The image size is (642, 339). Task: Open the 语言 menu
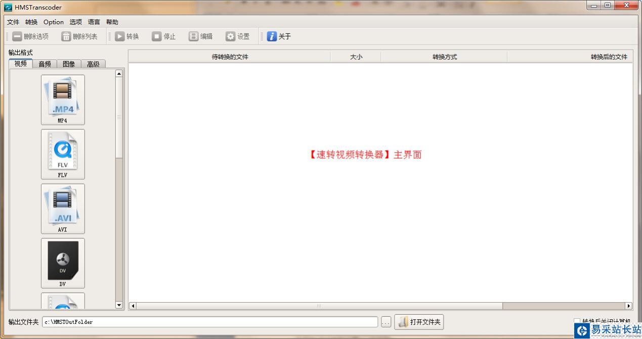click(x=94, y=22)
